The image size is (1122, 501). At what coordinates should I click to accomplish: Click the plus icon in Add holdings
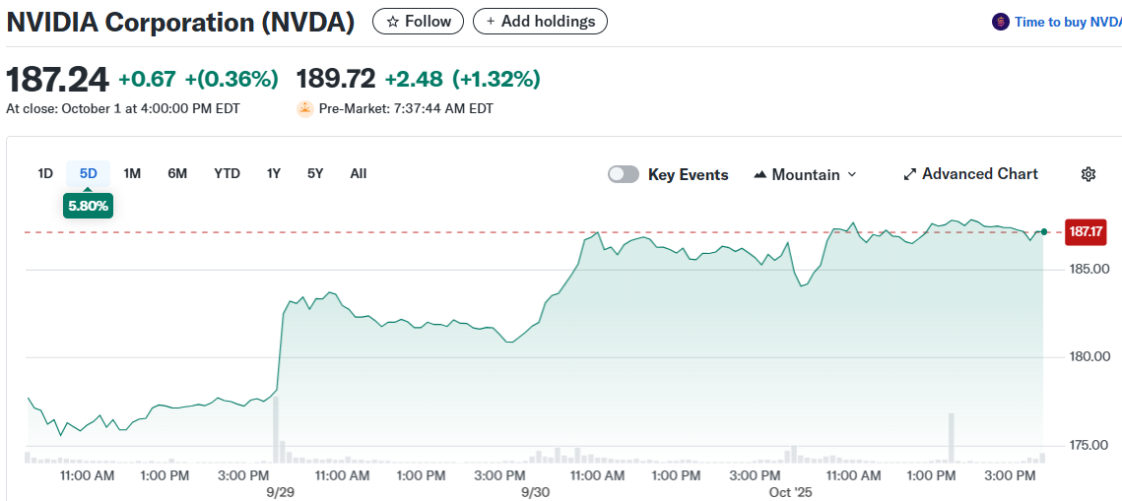point(491,21)
